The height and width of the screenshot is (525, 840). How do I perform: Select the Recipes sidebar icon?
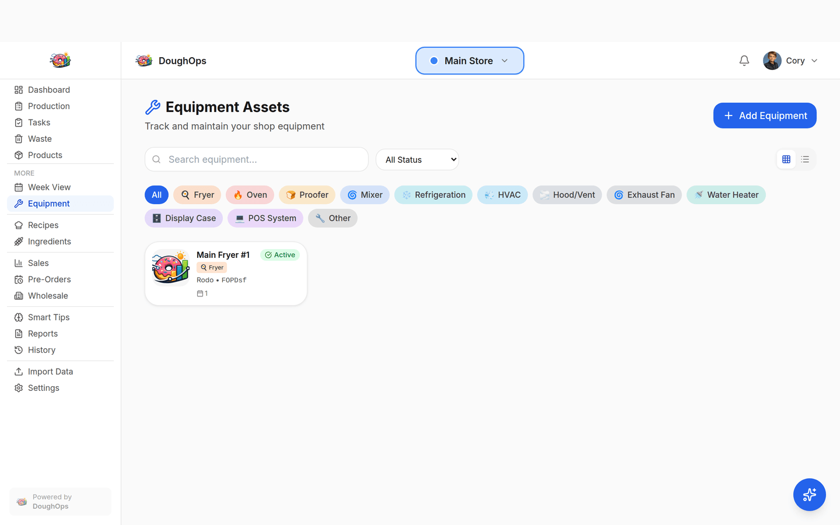click(18, 225)
